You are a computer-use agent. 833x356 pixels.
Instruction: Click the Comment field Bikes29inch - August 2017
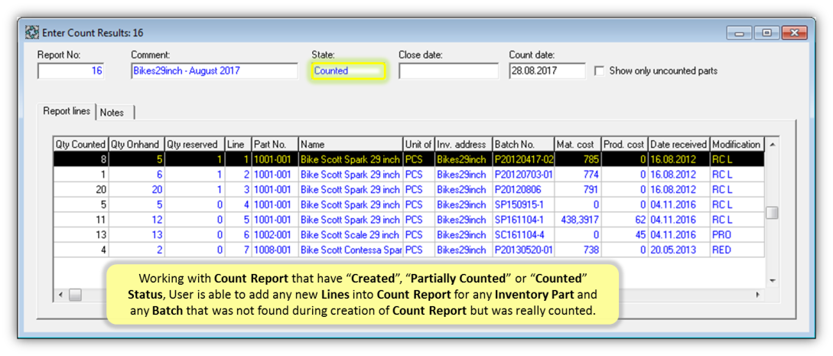(x=214, y=70)
